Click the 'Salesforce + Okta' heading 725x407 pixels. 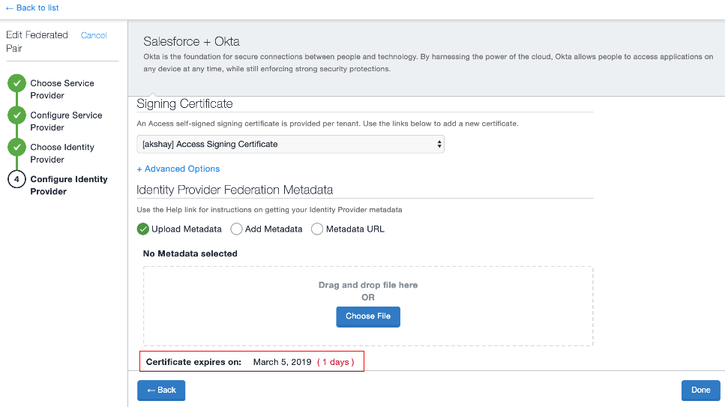click(191, 42)
